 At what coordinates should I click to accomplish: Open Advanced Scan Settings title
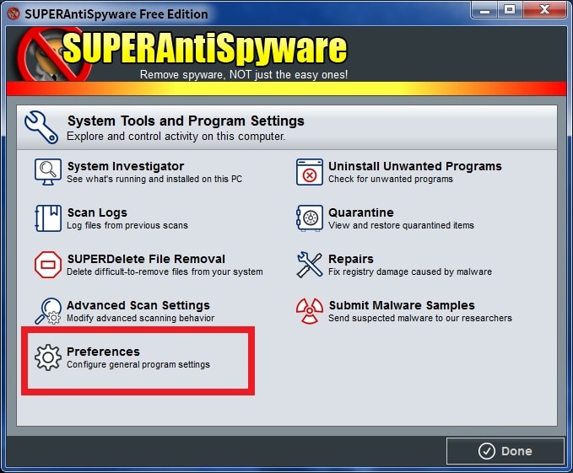pyautogui.click(x=138, y=305)
